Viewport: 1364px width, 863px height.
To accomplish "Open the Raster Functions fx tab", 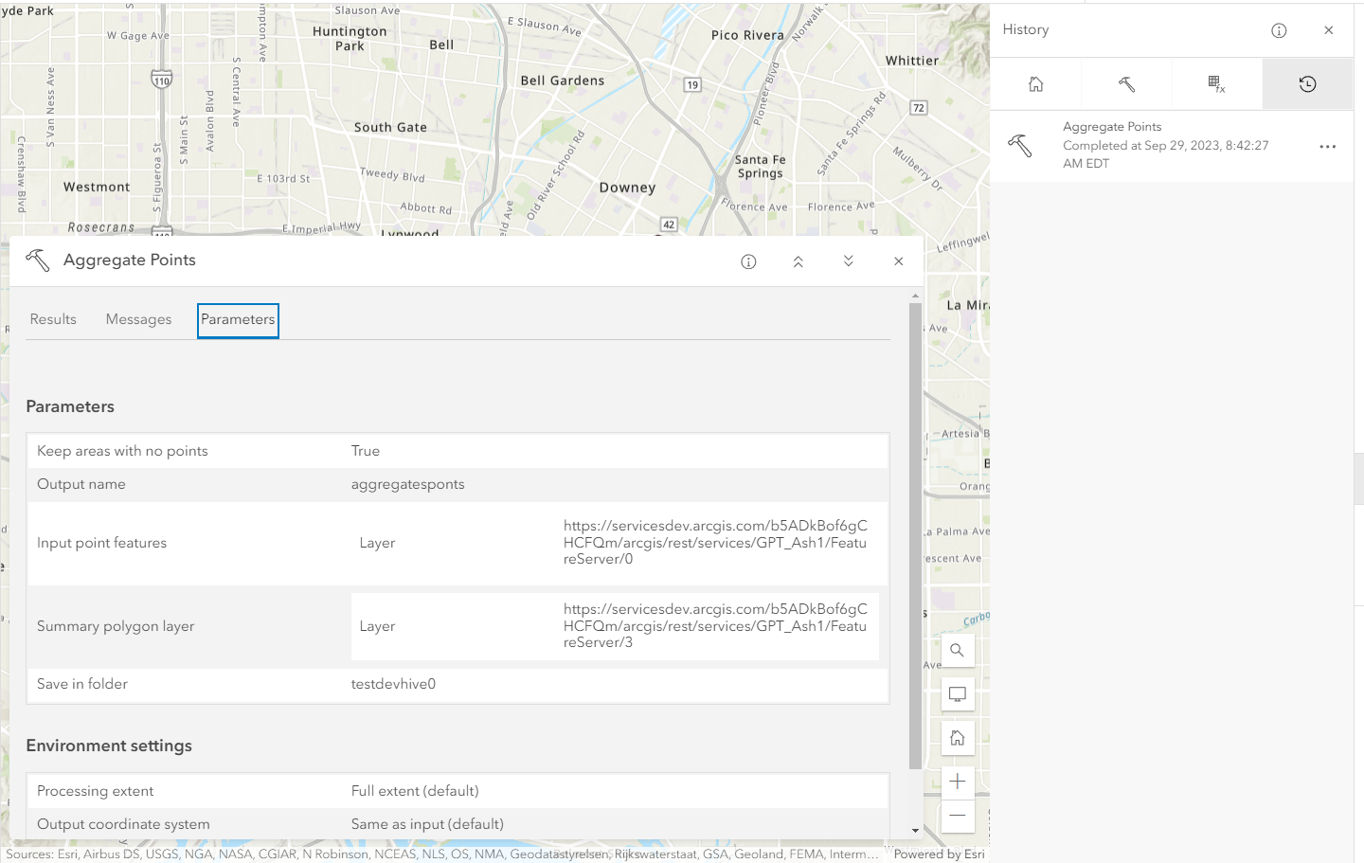I will (1217, 83).
